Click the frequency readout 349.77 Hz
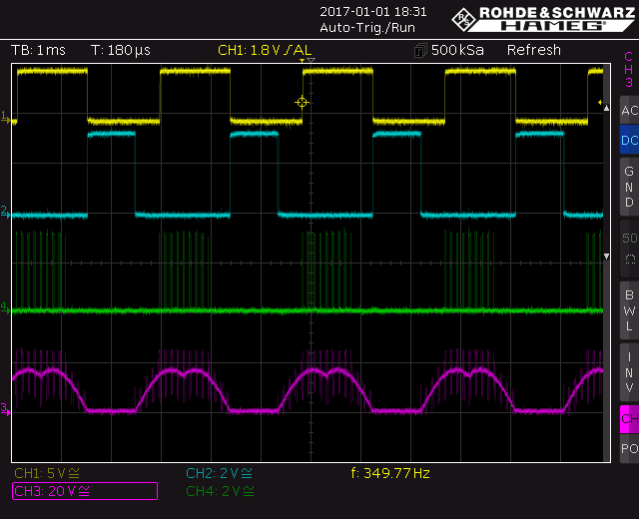The width and height of the screenshot is (639, 519). 390,473
